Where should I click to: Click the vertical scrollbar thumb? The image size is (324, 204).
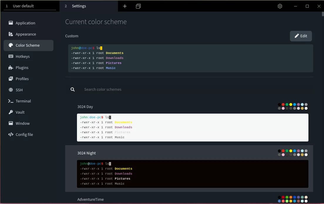pos(323,14)
